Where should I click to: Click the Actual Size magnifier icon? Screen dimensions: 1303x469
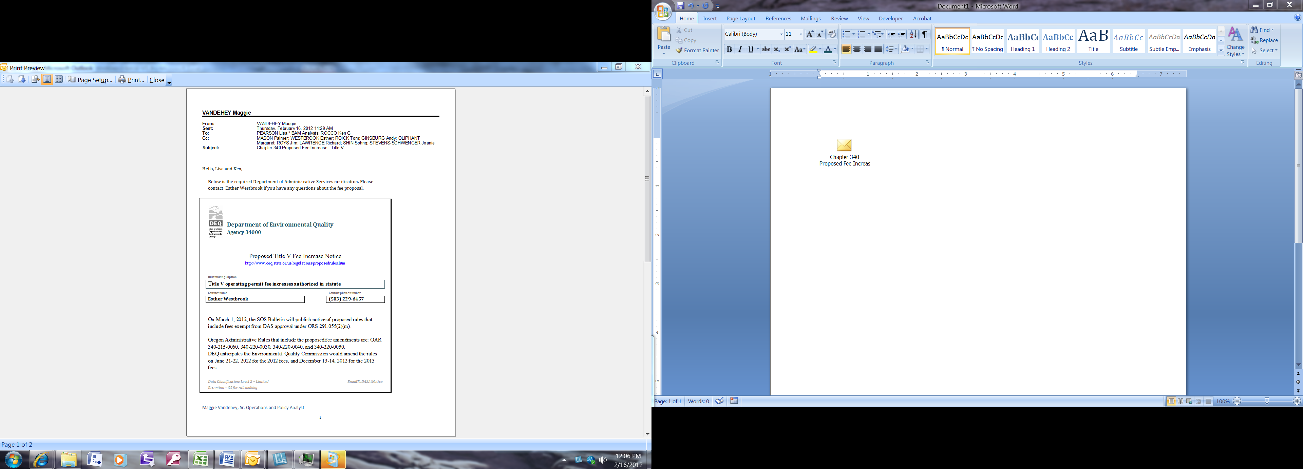(x=35, y=79)
